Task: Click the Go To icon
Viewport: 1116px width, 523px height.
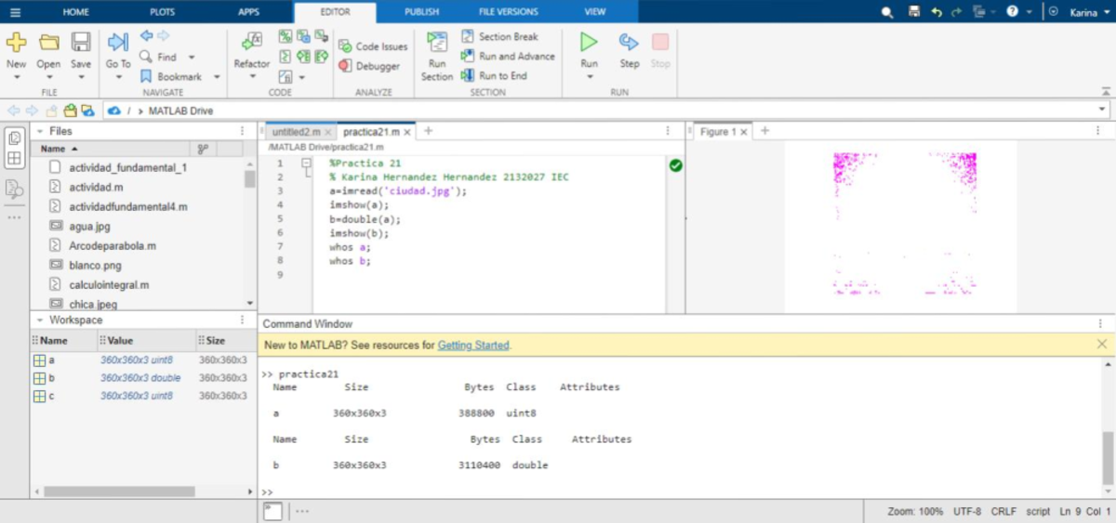Action: 118,43
